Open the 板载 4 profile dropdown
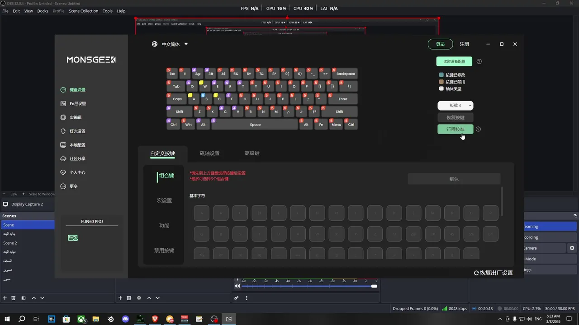Image resolution: width=579 pixels, height=325 pixels. click(455, 106)
